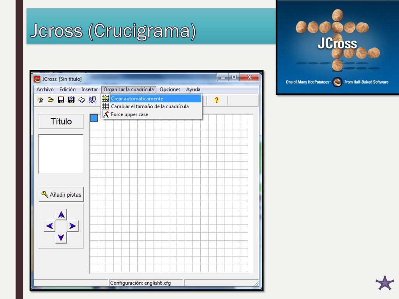Select the blue highlighted grid cell
Screen dimensions: 399x299
pyautogui.click(x=94, y=118)
